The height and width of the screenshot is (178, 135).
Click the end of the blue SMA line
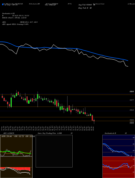128,61
